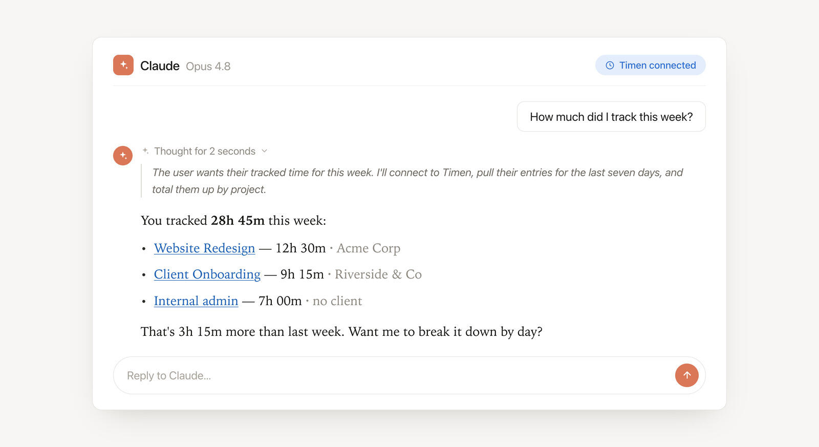The image size is (819, 447).
Task: Click the bold '28h 45m' total
Action: tap(238, 221)
